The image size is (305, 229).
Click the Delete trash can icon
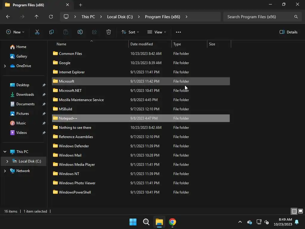click(x=109, y=32)
